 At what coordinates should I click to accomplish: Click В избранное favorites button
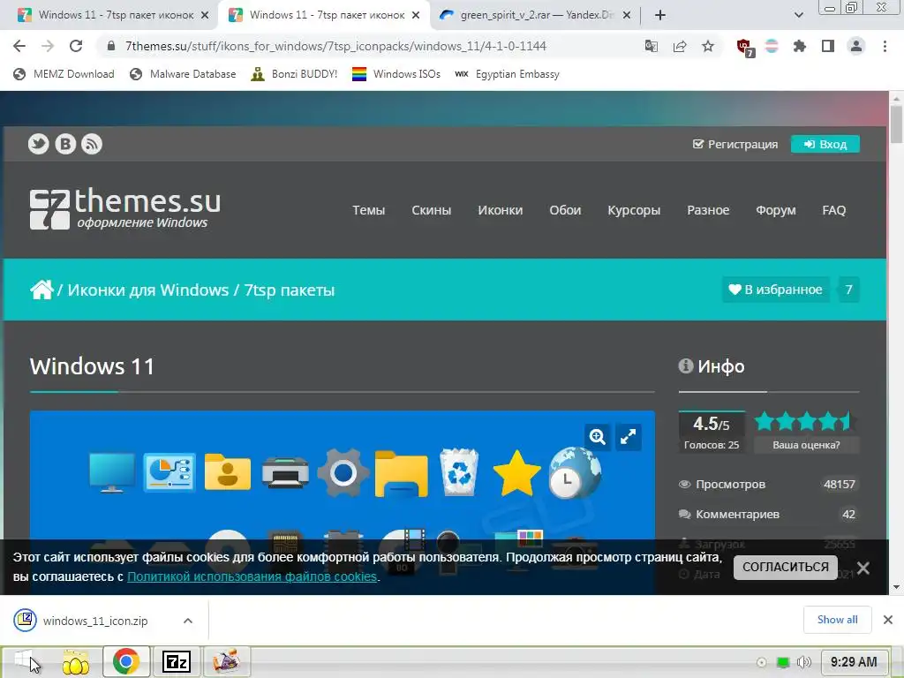click(775, 290)
